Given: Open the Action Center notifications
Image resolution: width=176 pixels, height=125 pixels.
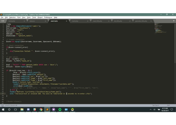Looking at the screenshot, I should [172, 110].
